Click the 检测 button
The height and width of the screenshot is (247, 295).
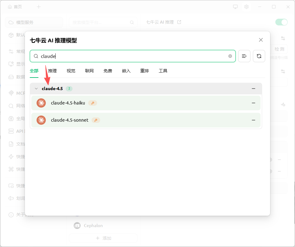coord(279,49)
